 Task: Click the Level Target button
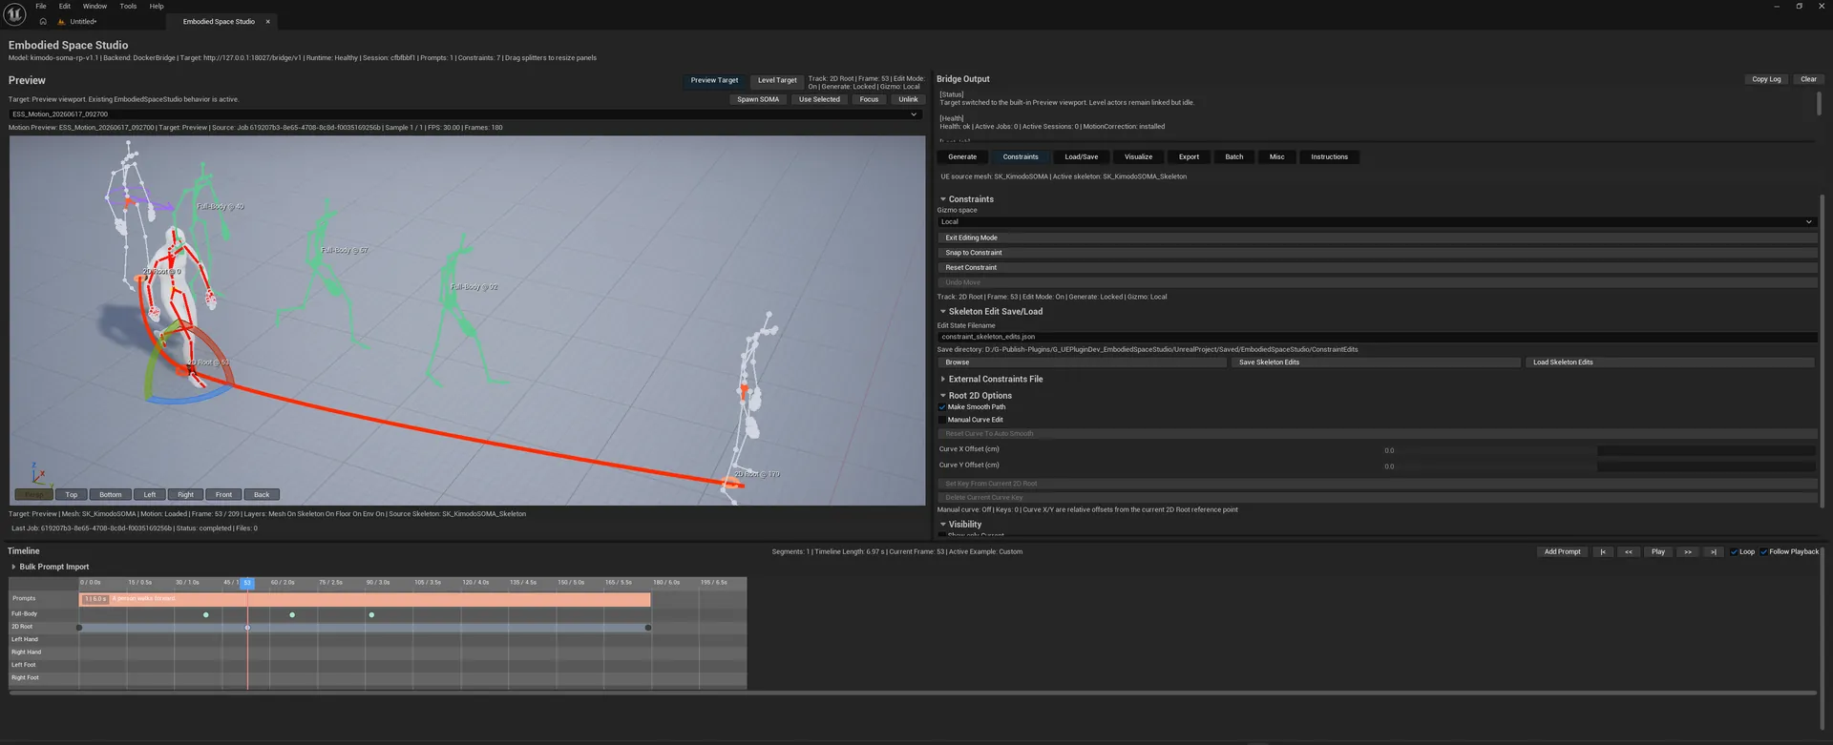click(x=777, y=80)
